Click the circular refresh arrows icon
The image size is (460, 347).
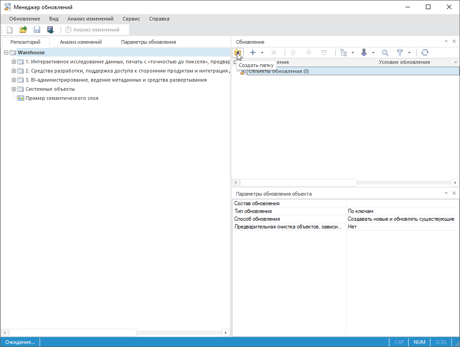[x=424, y=52]
